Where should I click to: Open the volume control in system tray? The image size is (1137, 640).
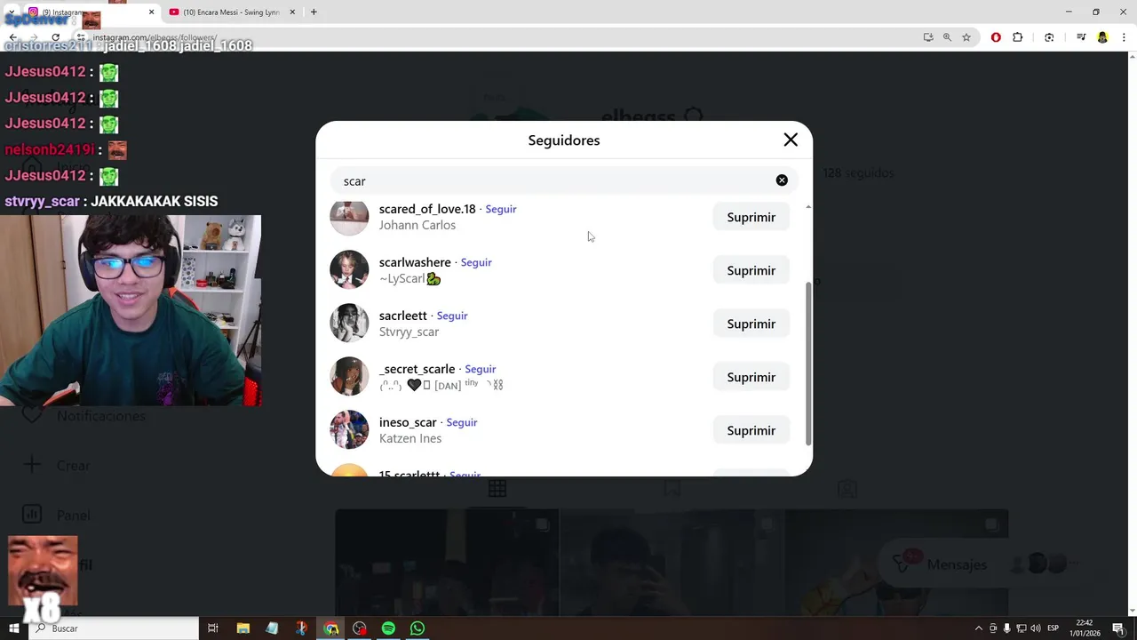[1036, 628]
